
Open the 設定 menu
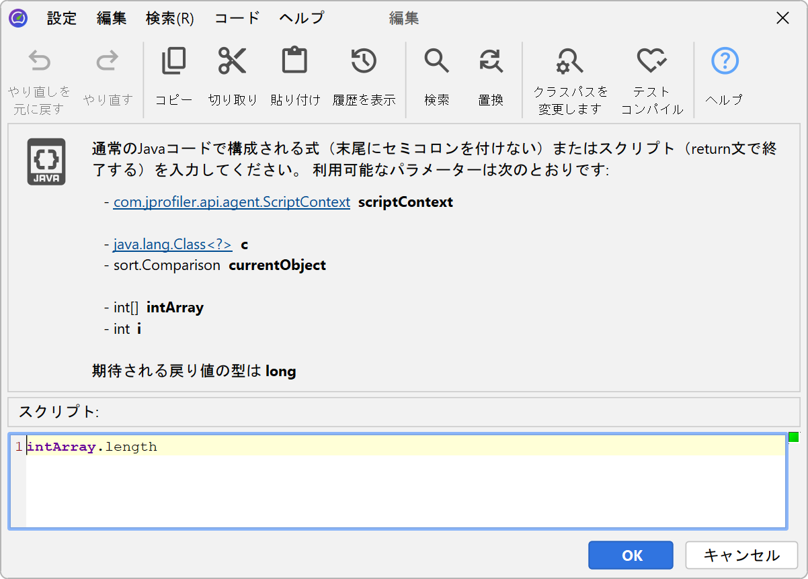tap(62, 18)
